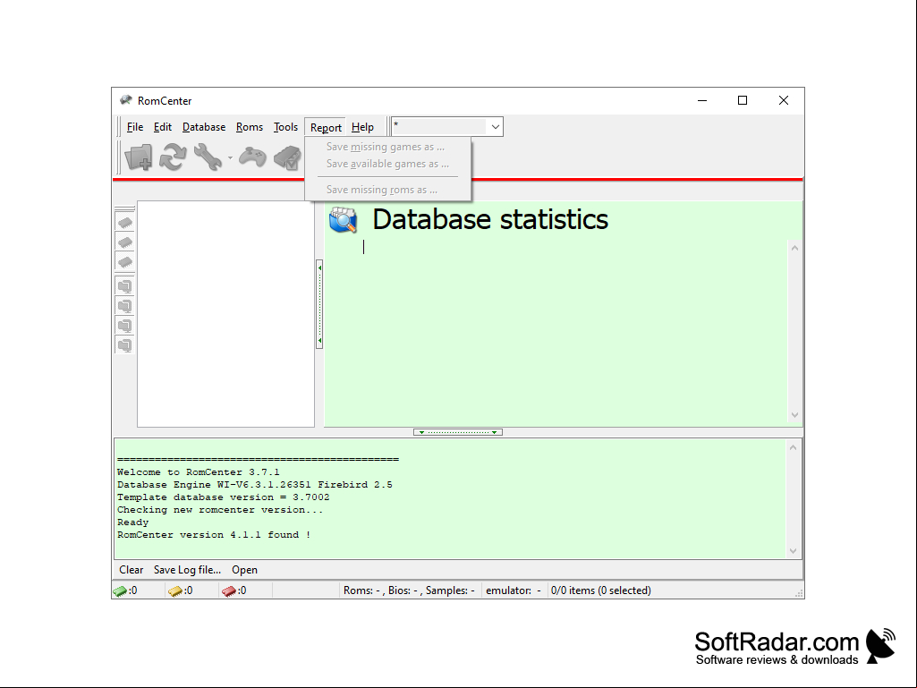Clear the log with the Clear button
This screenshot has height=688, width=917.
pyautogui.click(x=131, y=570)
